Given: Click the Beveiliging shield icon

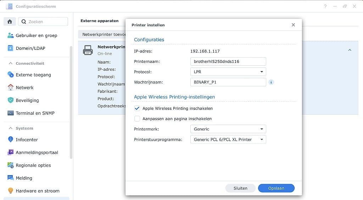Looking at the screenshot, I should [x=10, y=101].
